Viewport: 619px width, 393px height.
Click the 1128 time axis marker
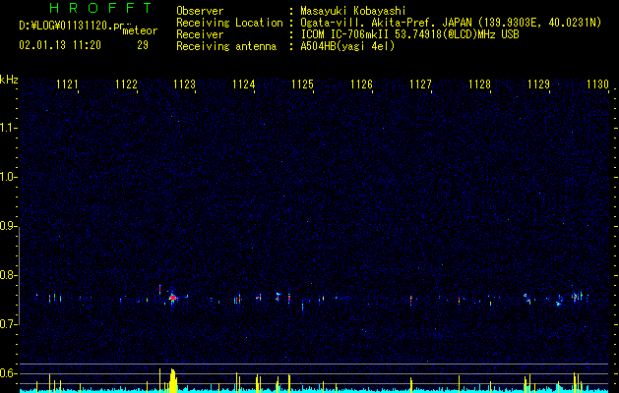(x=479, y=84)
